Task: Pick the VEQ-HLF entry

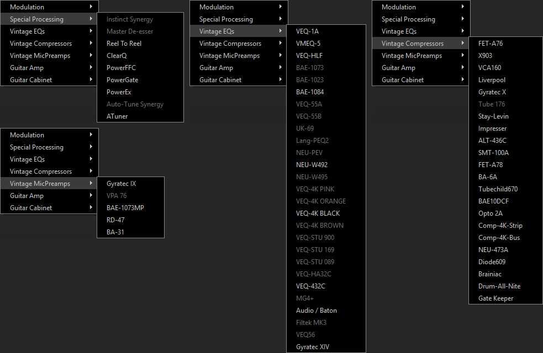Action: (326, 56)
